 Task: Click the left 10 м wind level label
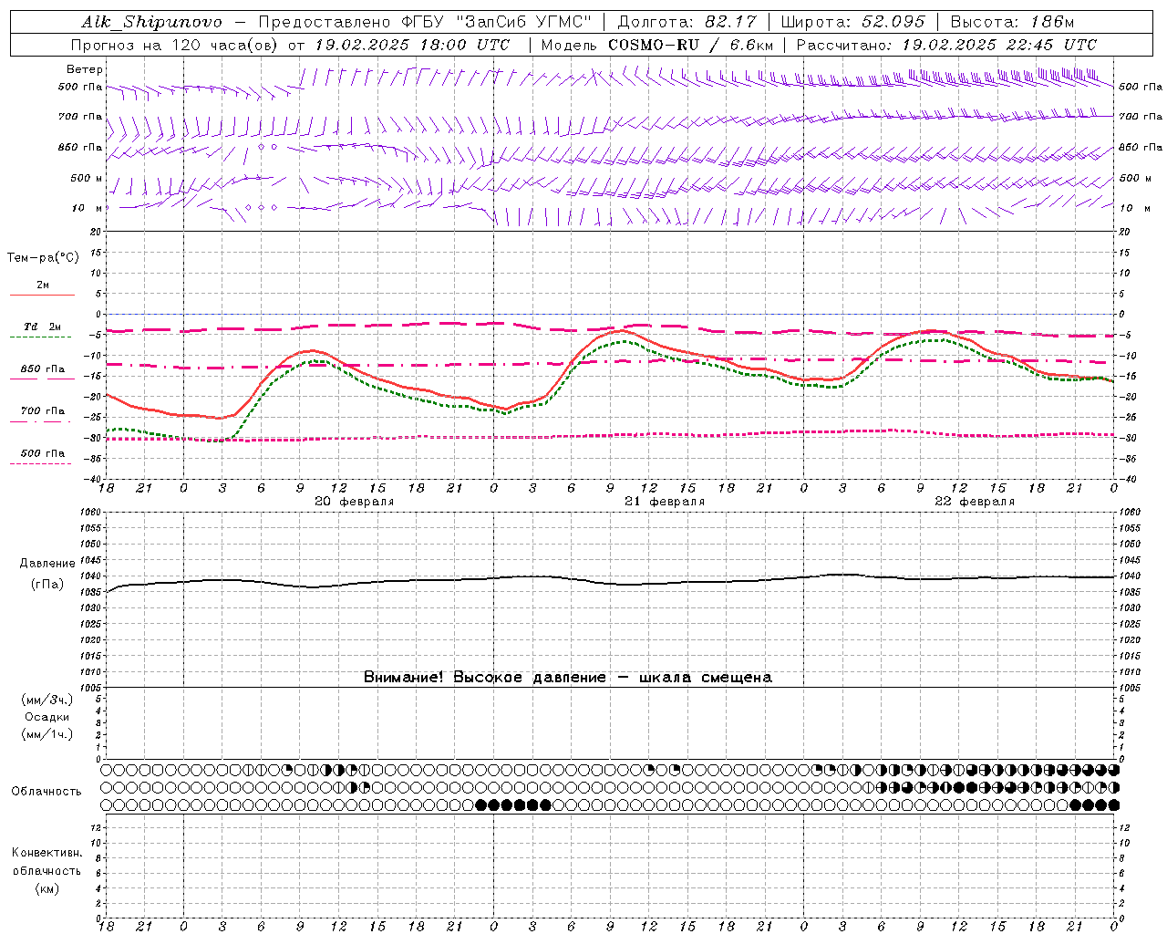[x=88, y=208]
